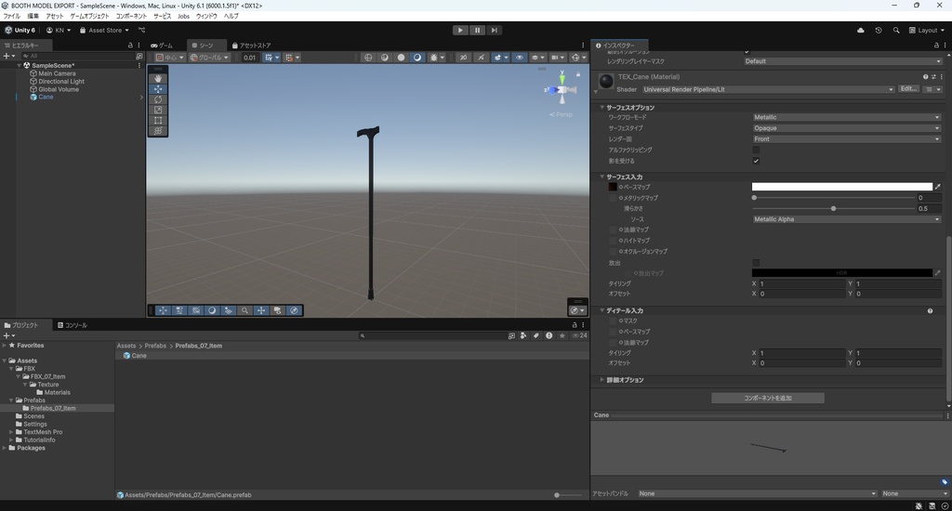Click the Persp projection label

[562, 114]
